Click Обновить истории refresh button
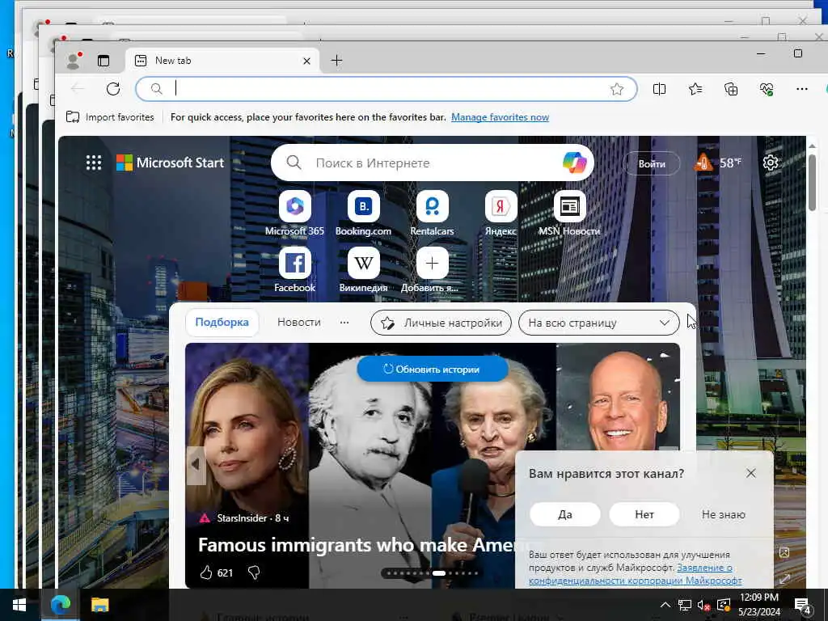 (x=433, y=369)
